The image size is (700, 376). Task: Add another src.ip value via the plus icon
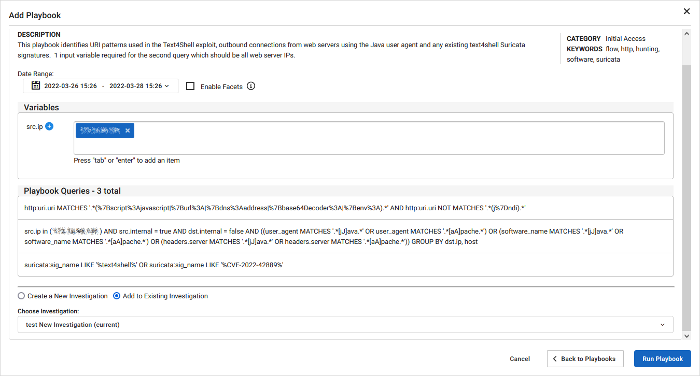point(49,126)
